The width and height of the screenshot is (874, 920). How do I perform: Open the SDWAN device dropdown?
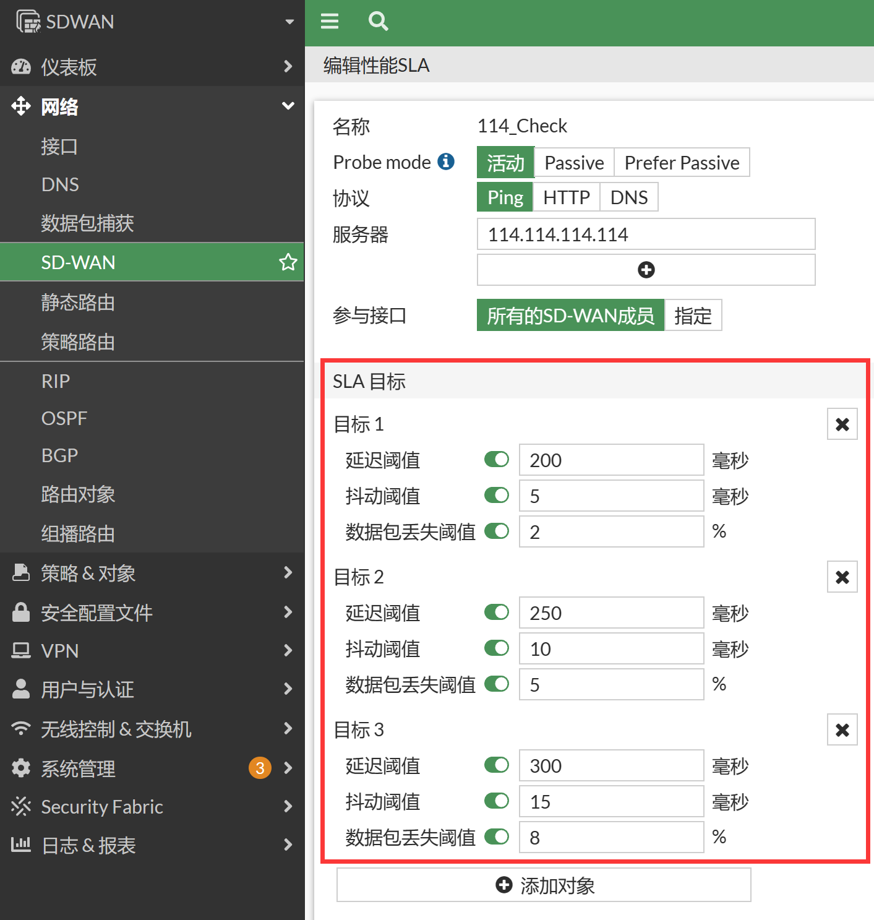(x=289, y=22)
